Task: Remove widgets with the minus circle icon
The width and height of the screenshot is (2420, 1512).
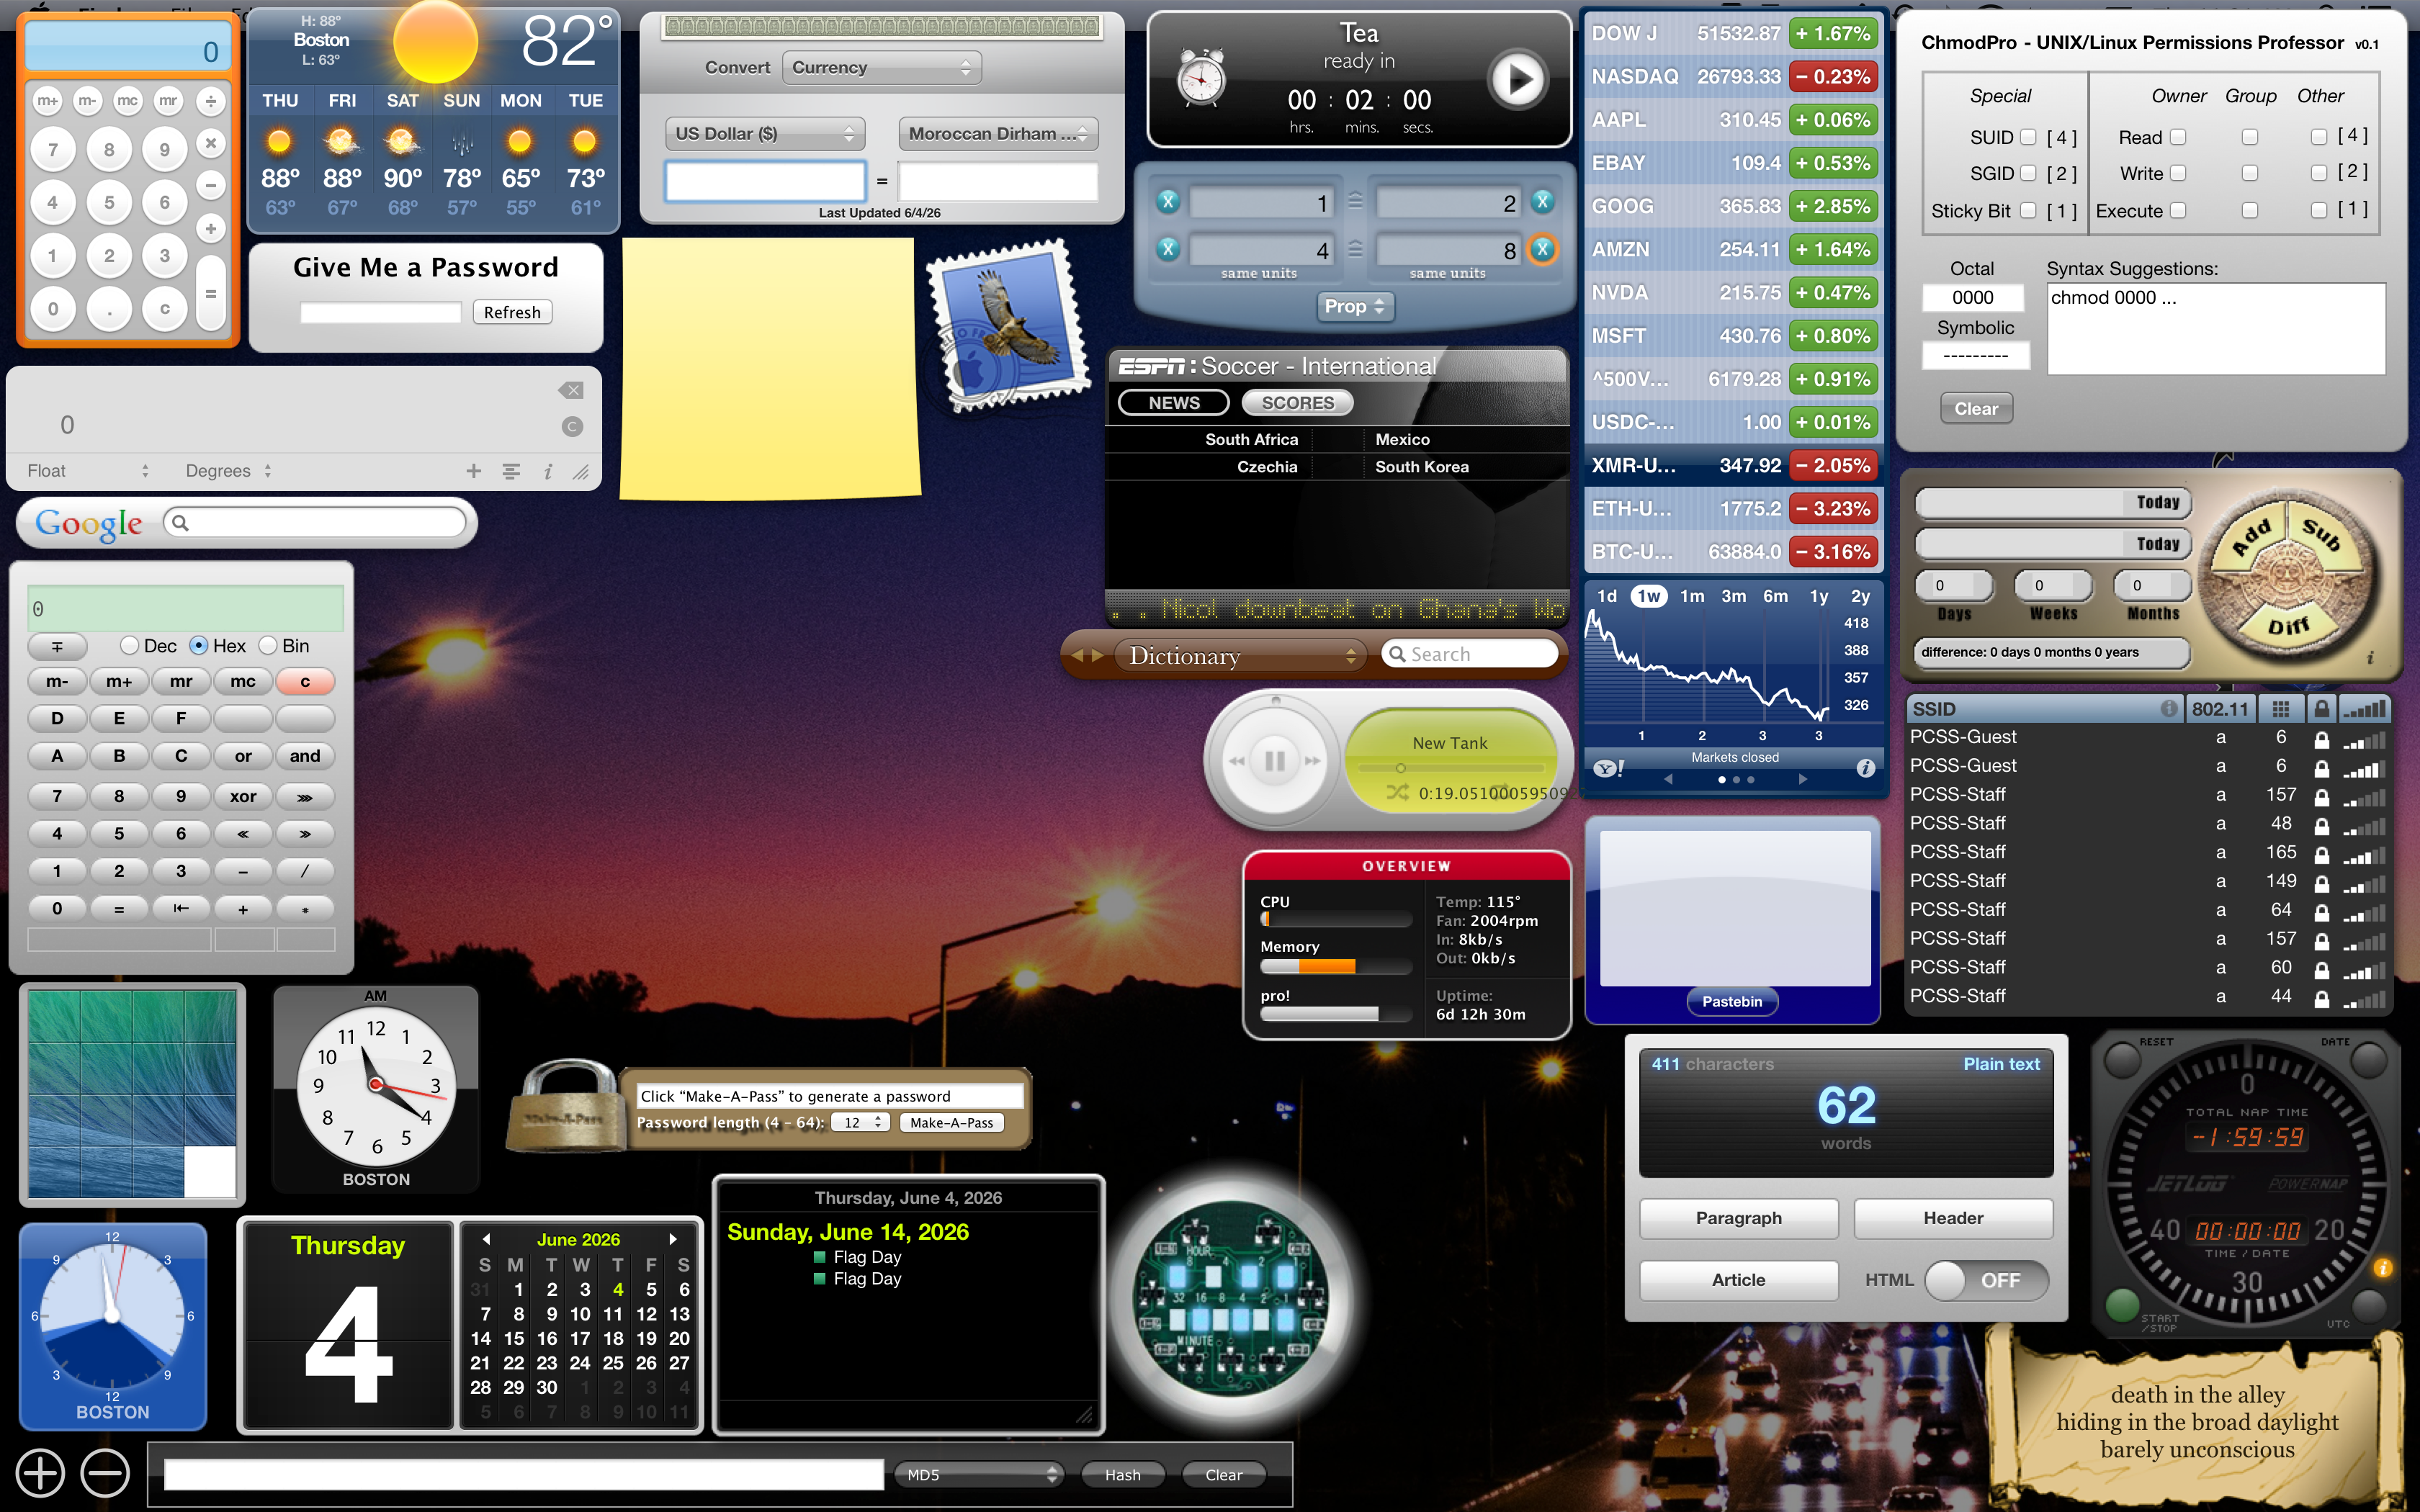Action: click(x=105, y=1473)
